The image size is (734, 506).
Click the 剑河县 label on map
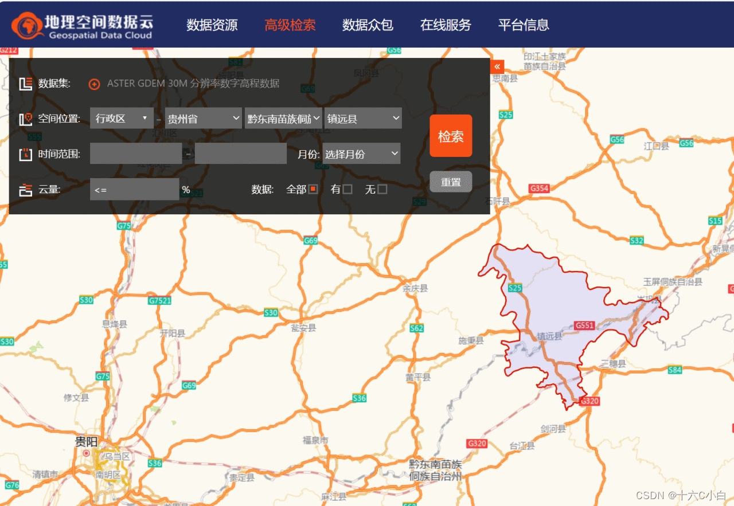[553, 429]
